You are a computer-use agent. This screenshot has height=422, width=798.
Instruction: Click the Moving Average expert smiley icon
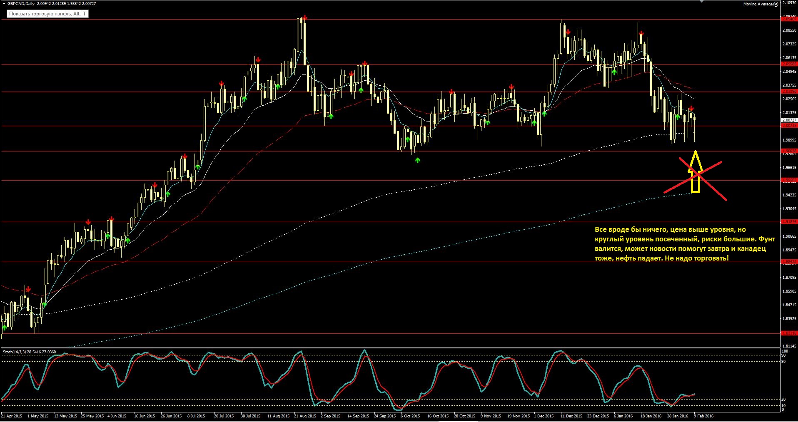tap(776, 4)
